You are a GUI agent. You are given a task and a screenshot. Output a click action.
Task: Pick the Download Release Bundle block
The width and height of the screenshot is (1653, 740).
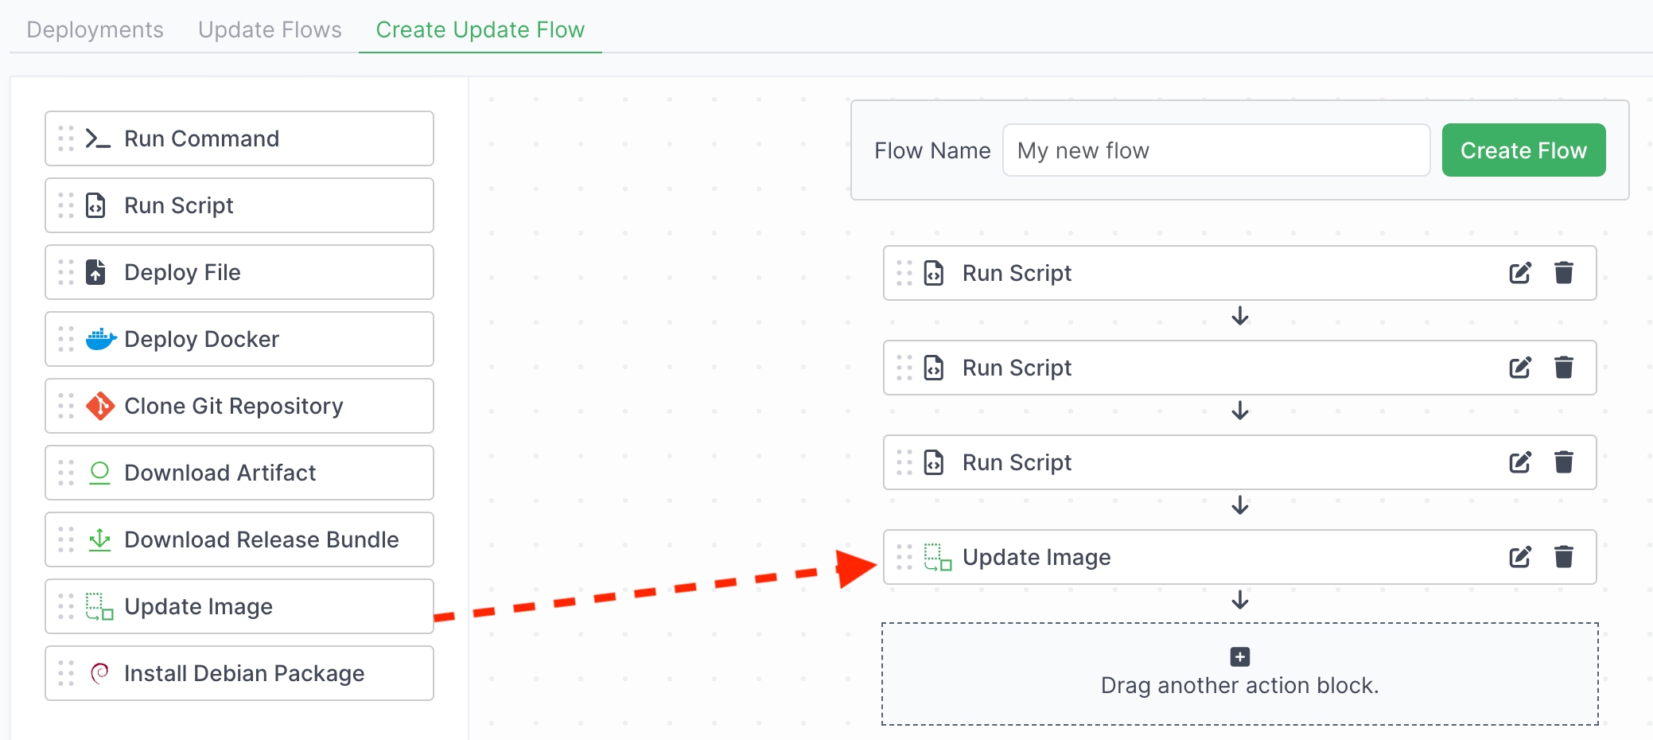[x=239, y=539]
